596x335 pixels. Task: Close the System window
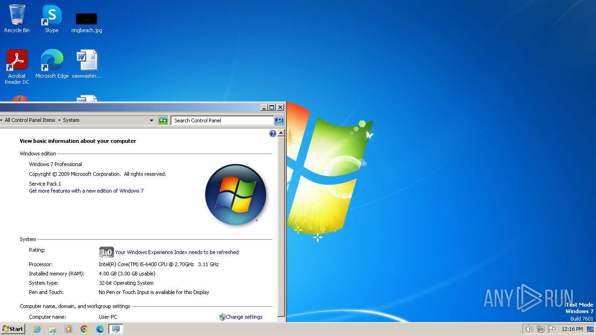280,107
